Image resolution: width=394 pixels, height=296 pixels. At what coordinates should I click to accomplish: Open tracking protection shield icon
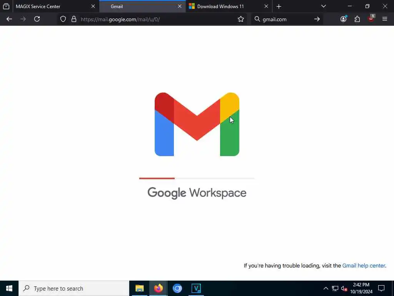(63, 19)
